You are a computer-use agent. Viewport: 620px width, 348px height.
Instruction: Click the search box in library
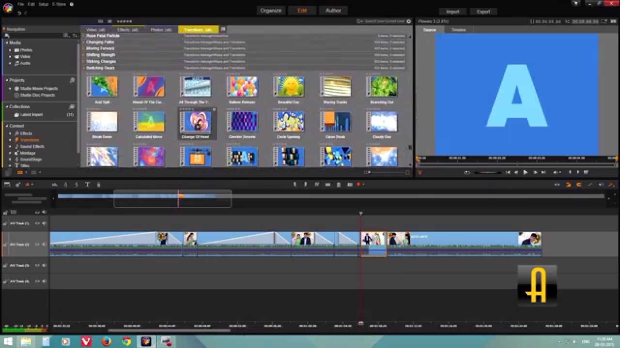[x=385, y=21]
